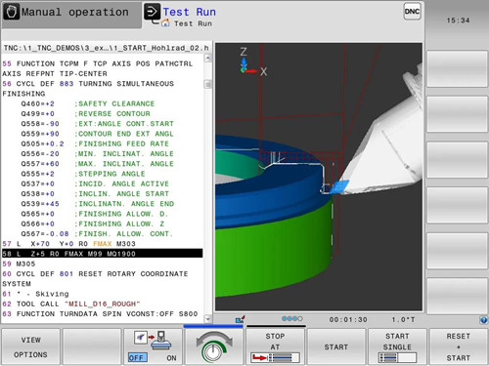The height and width of the screenshot is (366, 489).
Task: Open the VIEW OPTIONS soft key menu
Action: click(30, 346)
